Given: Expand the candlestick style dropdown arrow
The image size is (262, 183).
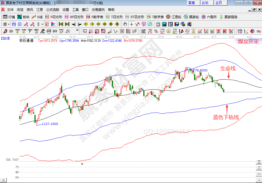Looking at the screenshot, I should pos(42,24).
